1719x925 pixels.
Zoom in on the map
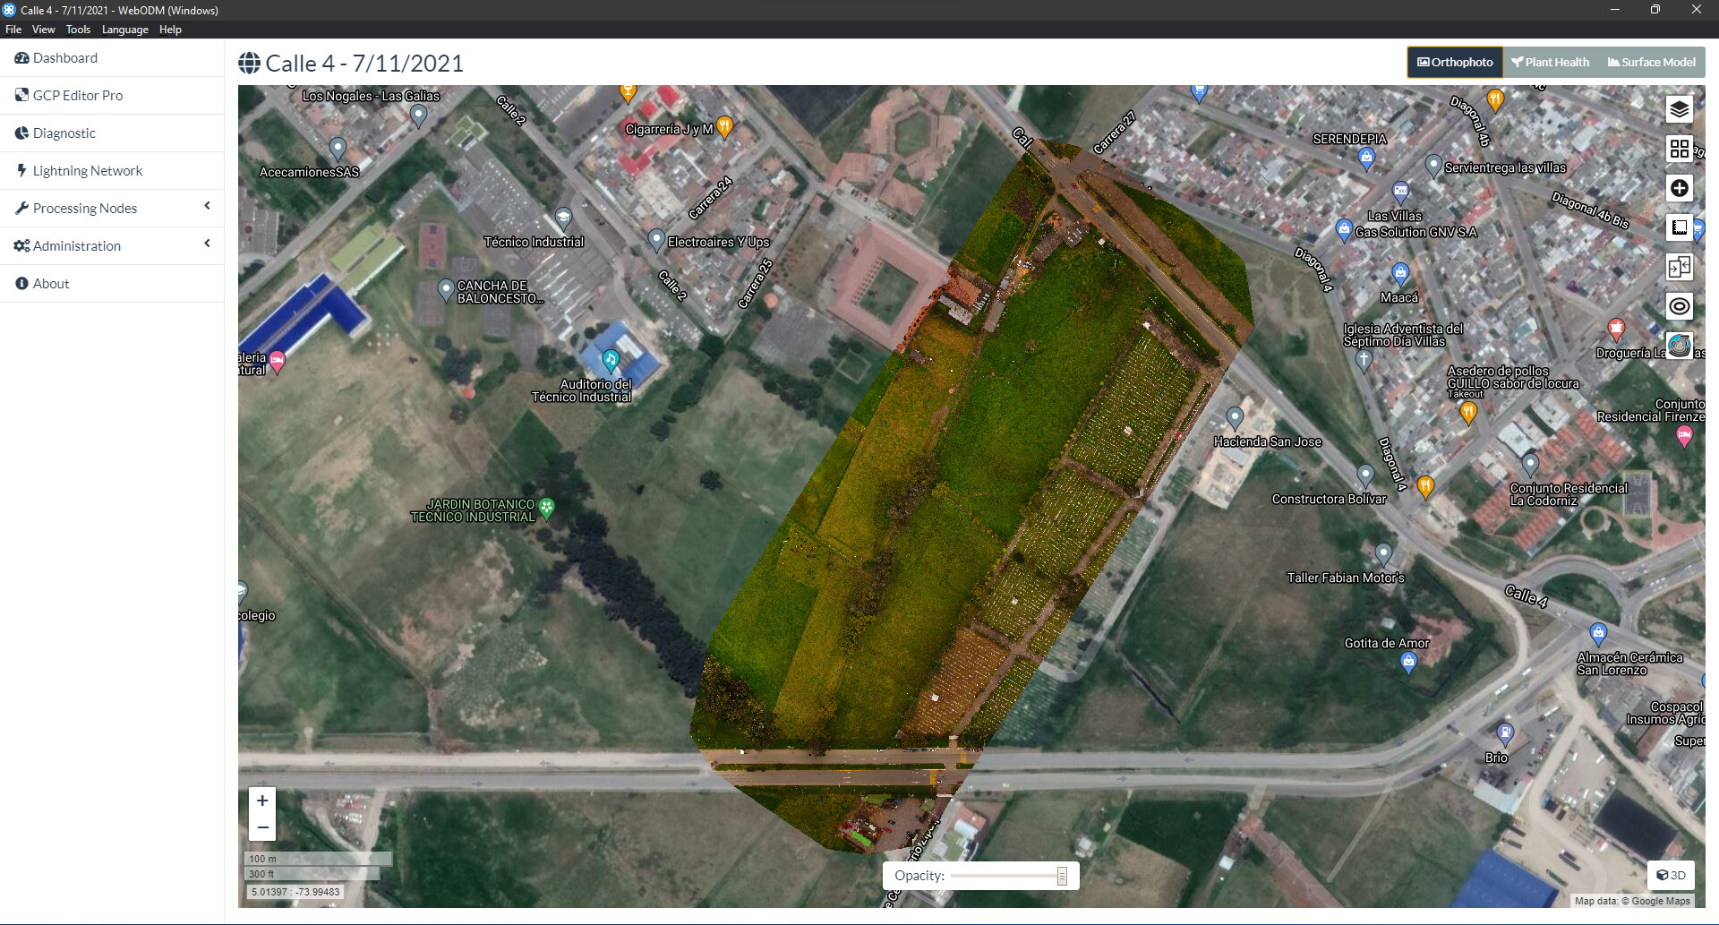(x=262, y=801)
